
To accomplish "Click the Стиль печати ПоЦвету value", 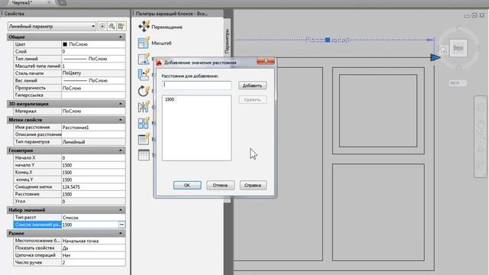I will pyautogui.click(x=93, y=73).
